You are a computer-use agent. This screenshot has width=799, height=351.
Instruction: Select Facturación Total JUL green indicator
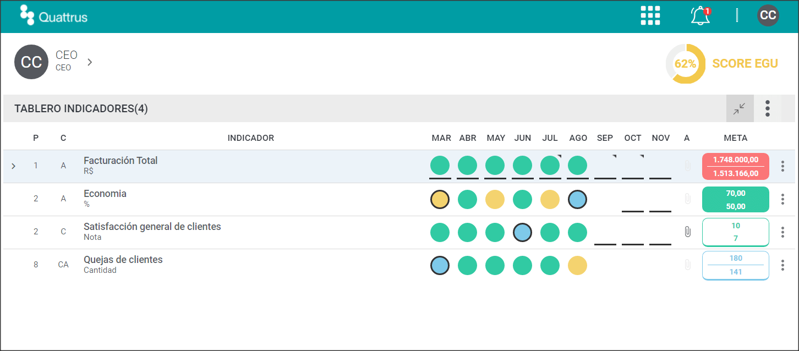(550, 166)
